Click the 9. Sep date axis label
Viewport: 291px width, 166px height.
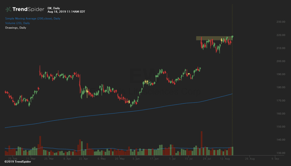click(x=275, y=159)
